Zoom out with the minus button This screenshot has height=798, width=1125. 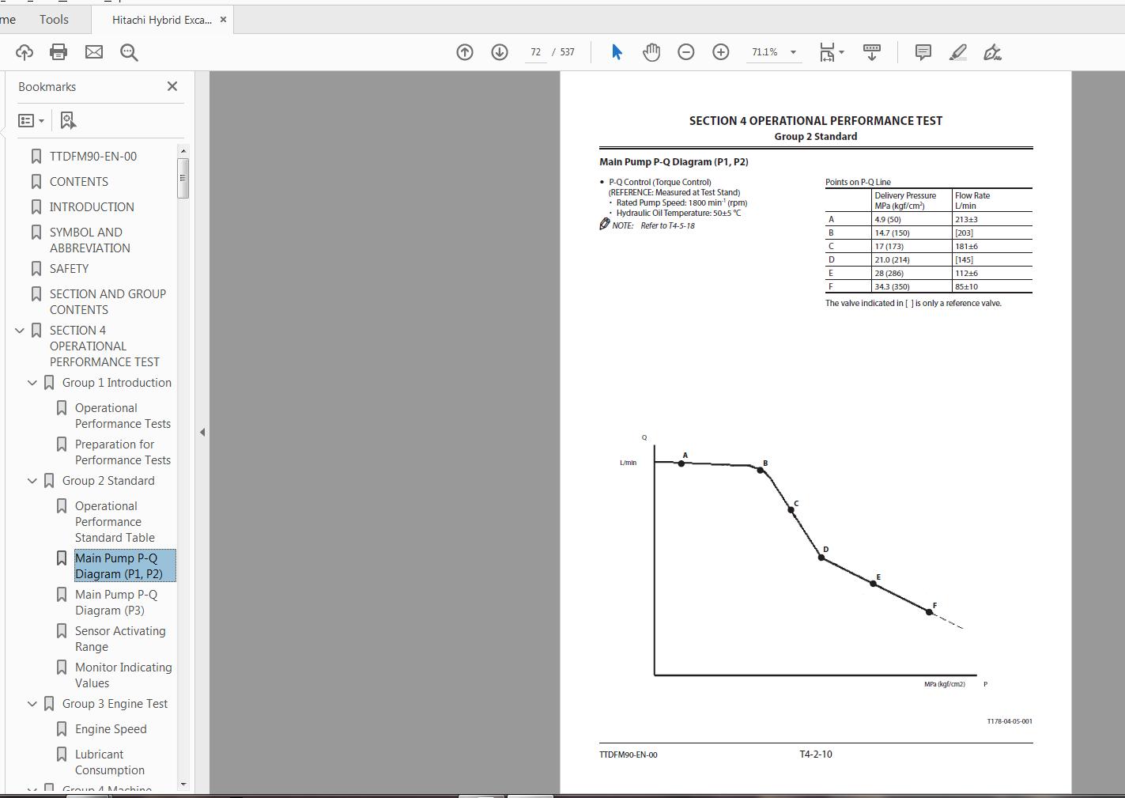point(686,52)
